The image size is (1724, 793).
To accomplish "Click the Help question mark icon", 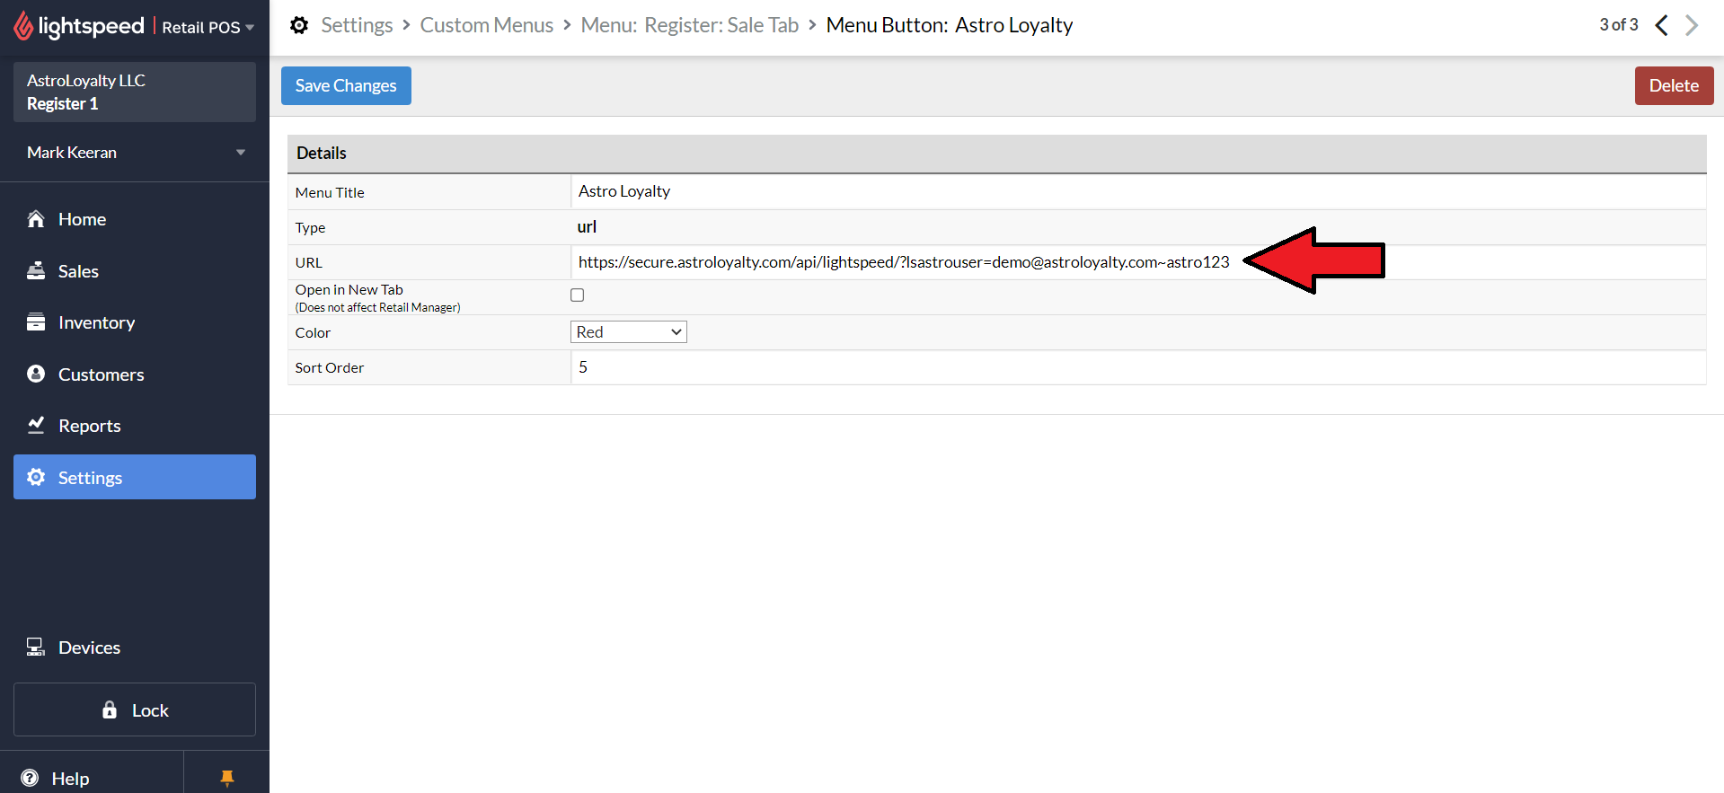I will pyautogui.click(x=30, y=778).
